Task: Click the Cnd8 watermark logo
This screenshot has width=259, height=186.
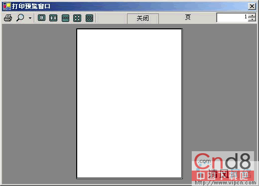Action: tap(223, 161)
